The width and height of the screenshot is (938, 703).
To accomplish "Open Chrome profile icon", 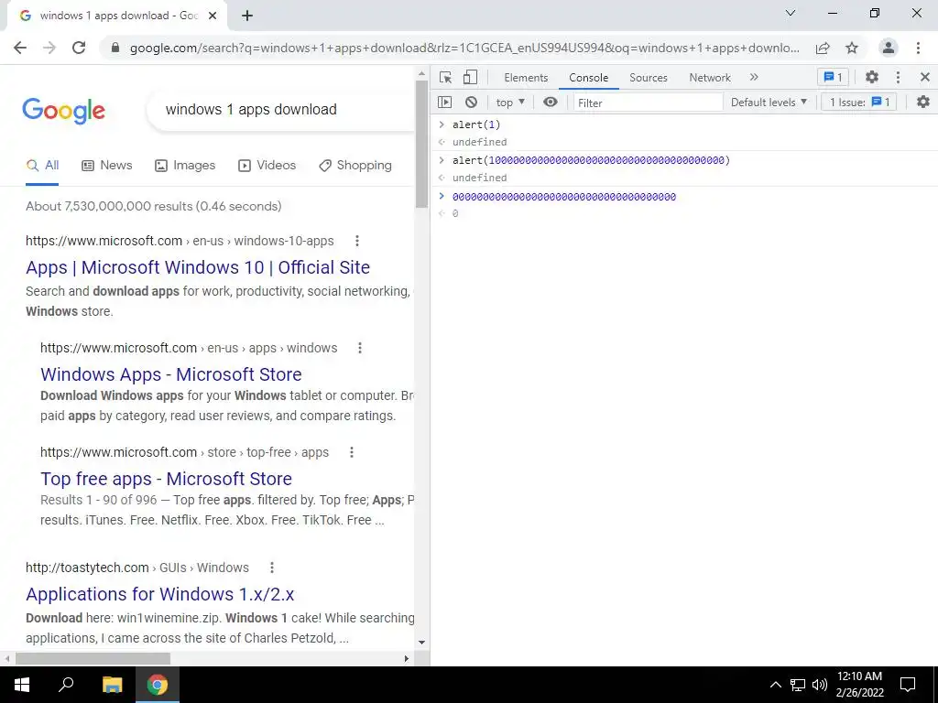I will (x=889, y=48).
